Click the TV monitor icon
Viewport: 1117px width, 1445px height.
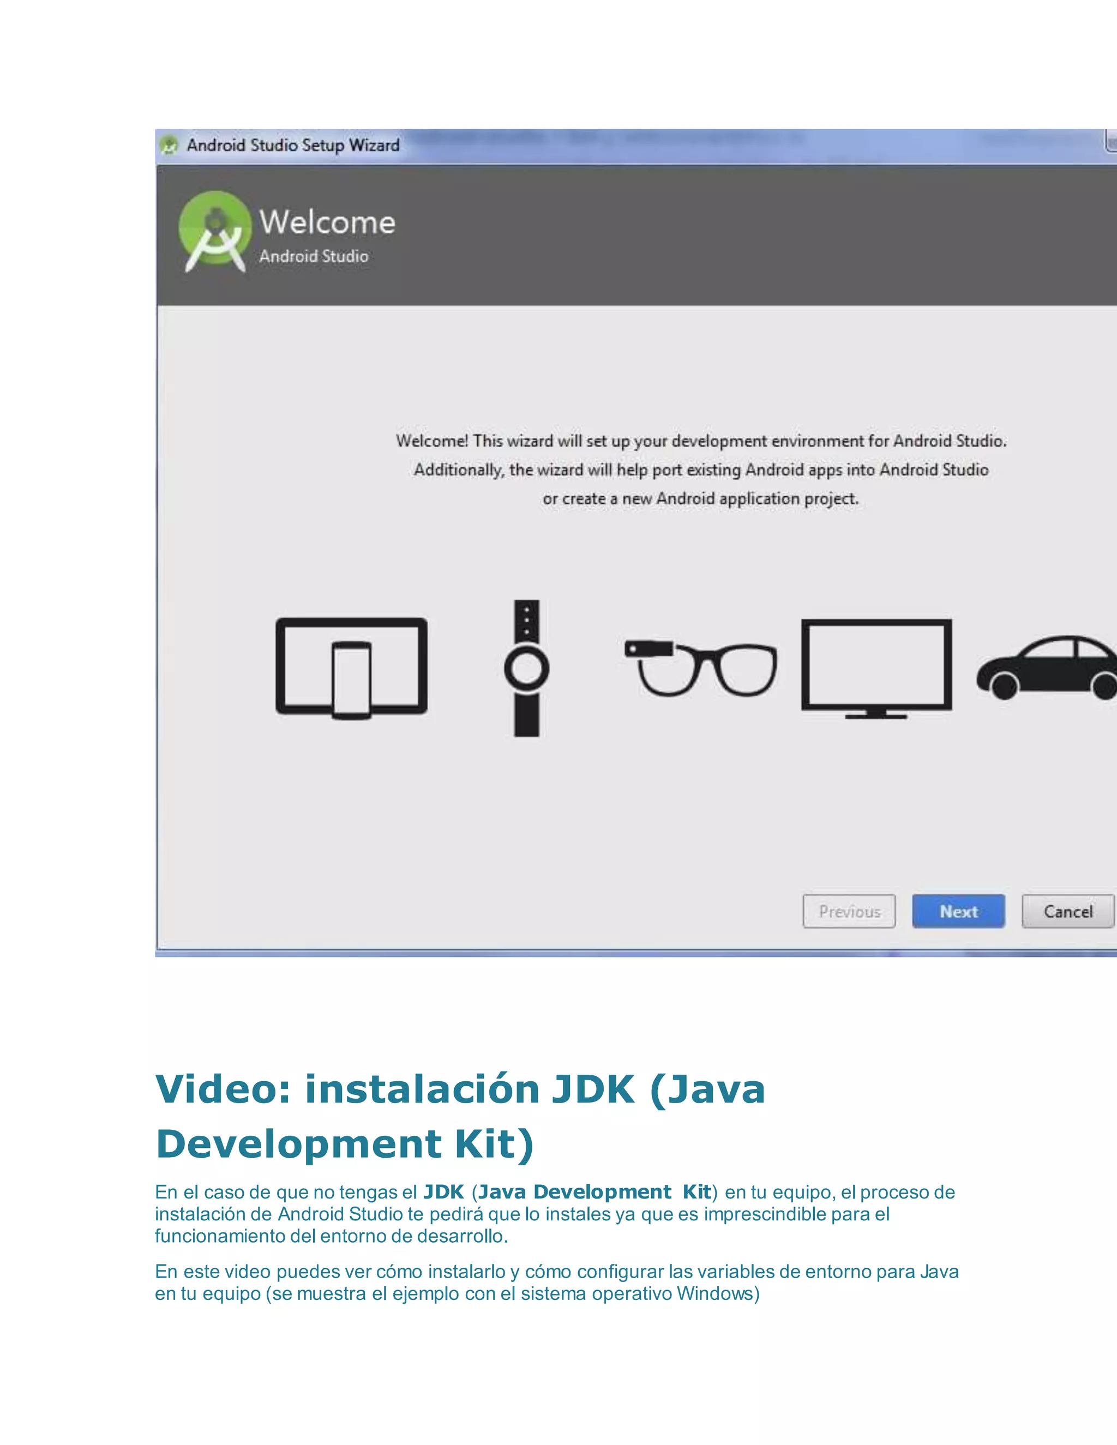point(877,669)
